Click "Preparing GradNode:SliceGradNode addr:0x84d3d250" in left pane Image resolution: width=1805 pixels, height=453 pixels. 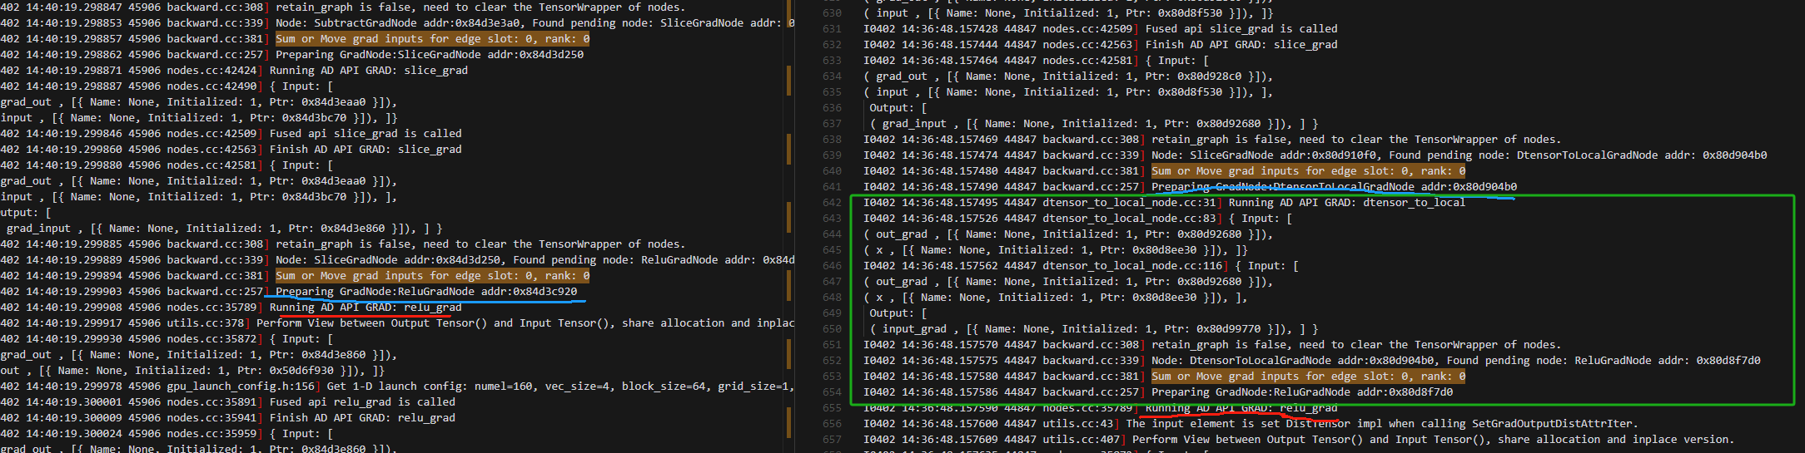[x=429, y=55]
